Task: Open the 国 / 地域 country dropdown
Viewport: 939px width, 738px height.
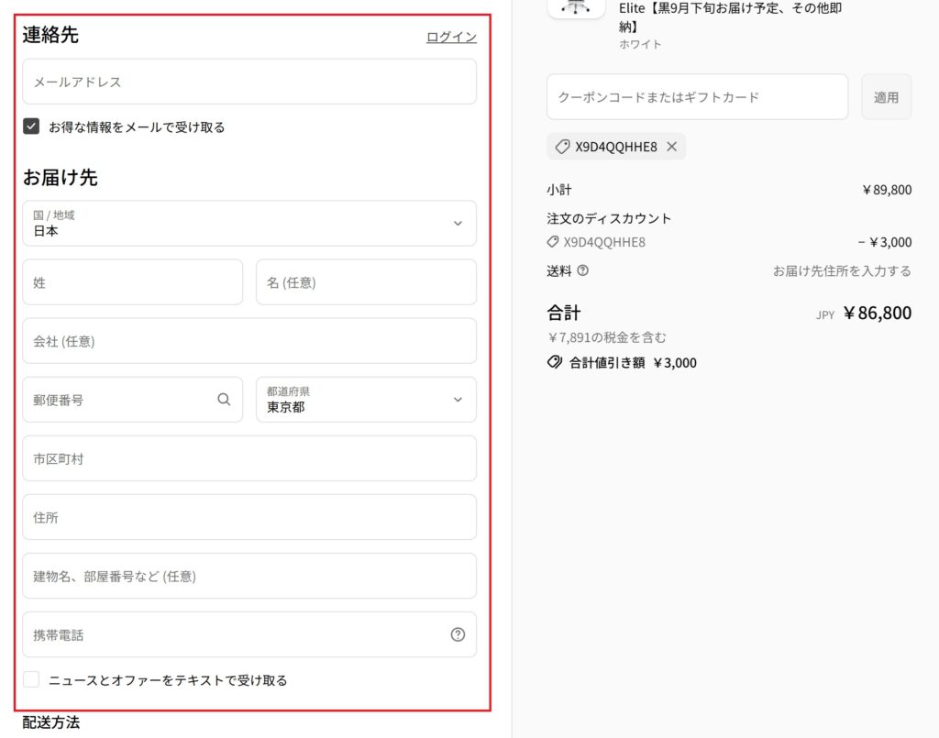Action: click(249, 224)
